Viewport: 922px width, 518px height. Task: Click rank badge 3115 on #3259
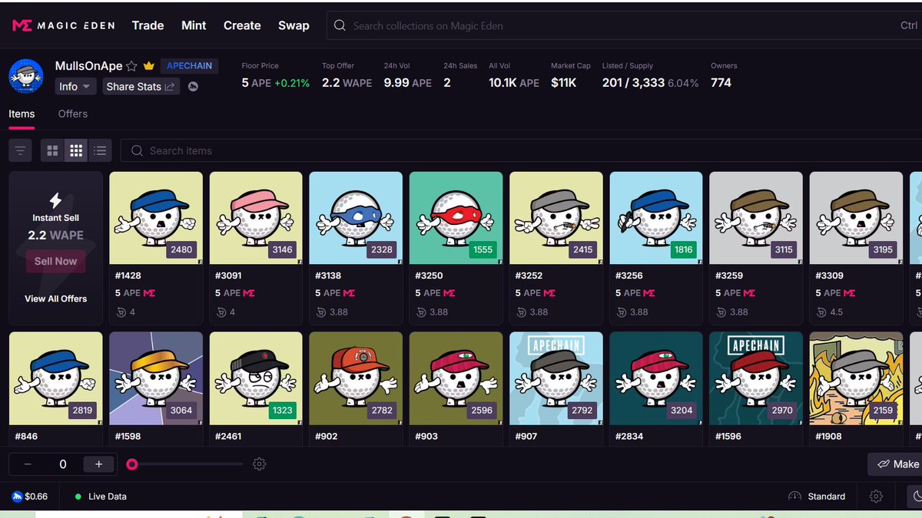coord(784,249)
